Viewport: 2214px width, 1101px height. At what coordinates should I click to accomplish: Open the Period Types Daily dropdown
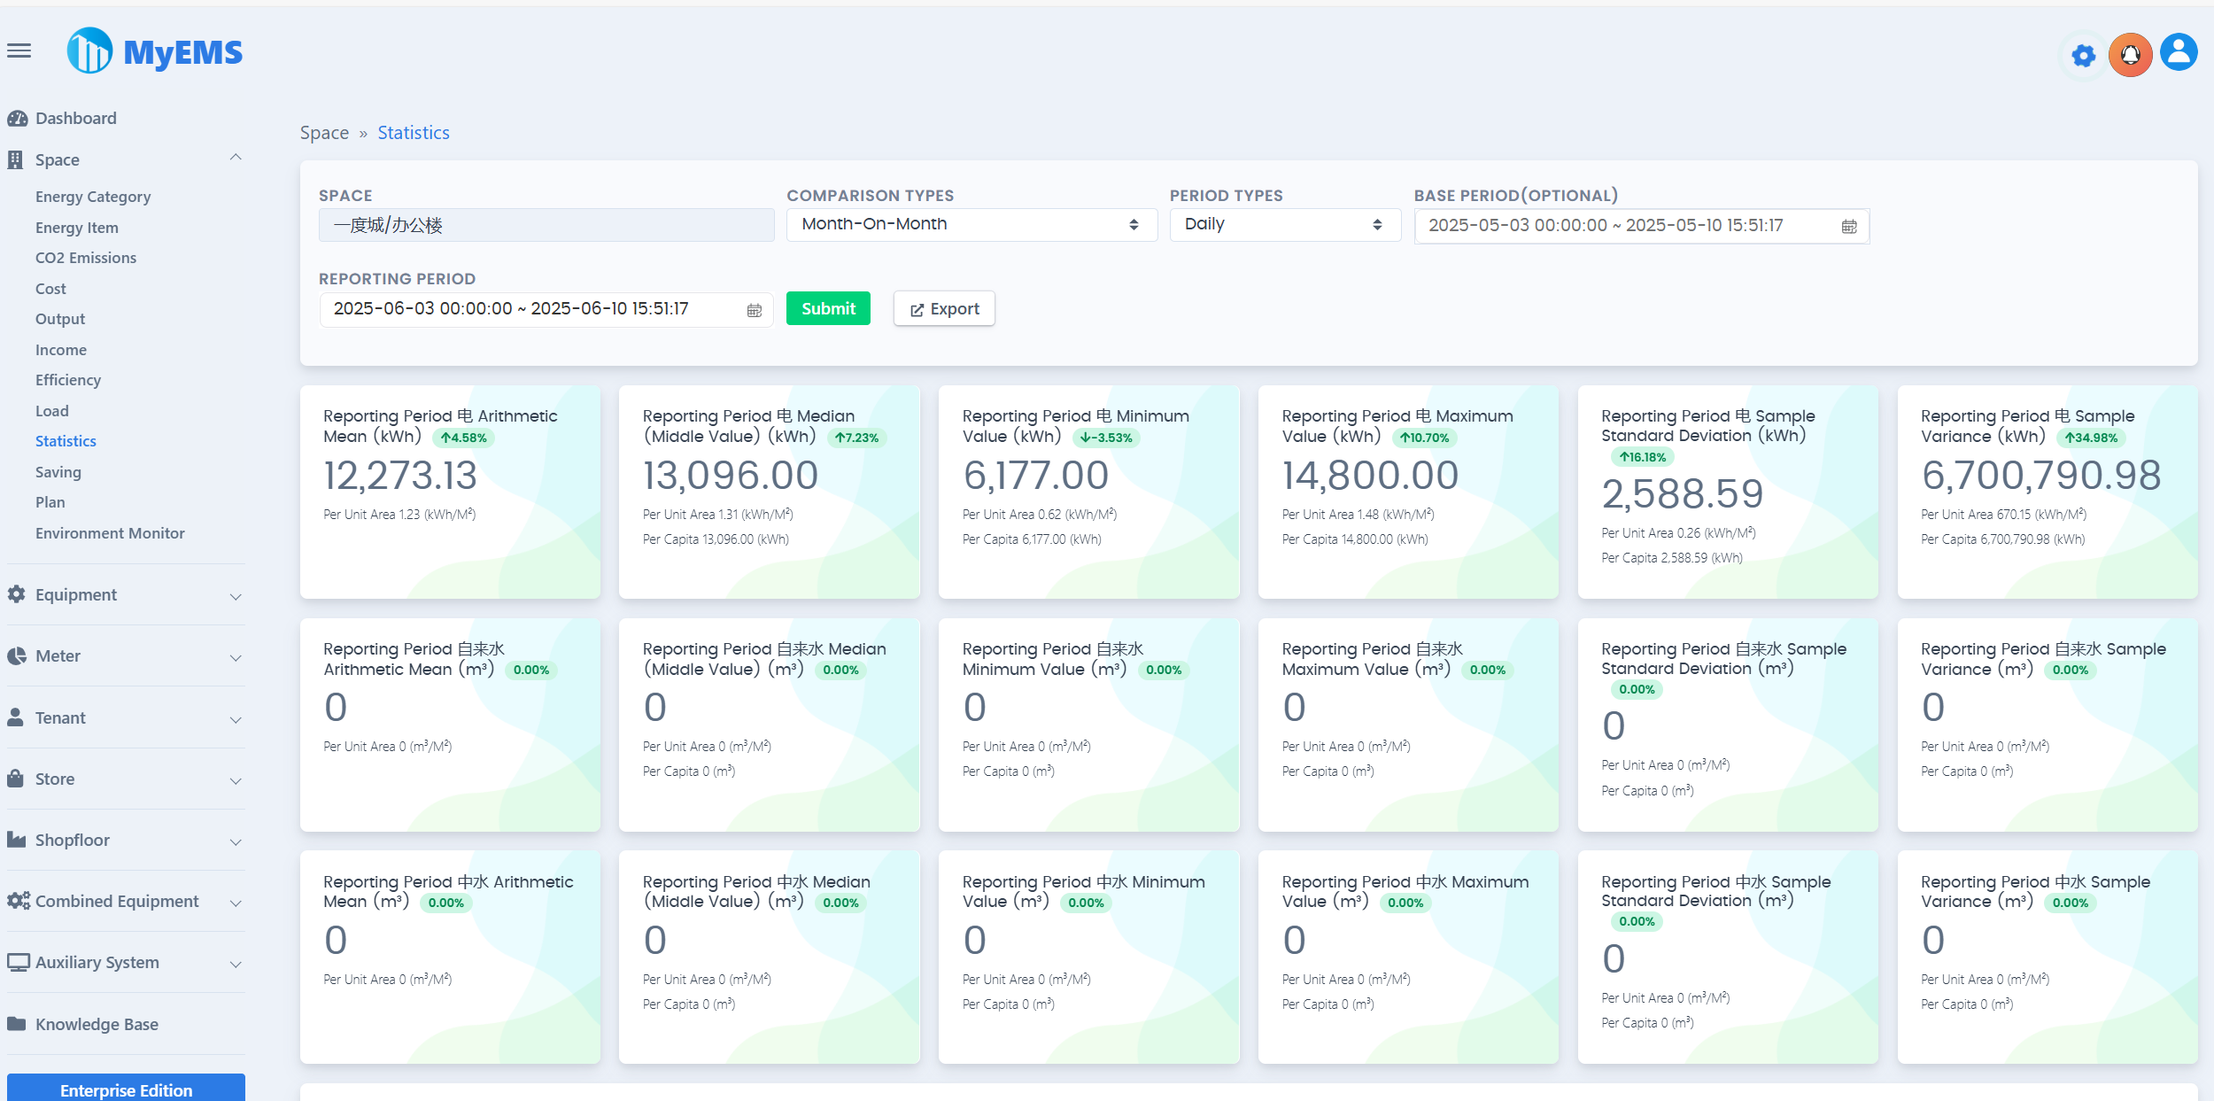[x=1283, y=225]
